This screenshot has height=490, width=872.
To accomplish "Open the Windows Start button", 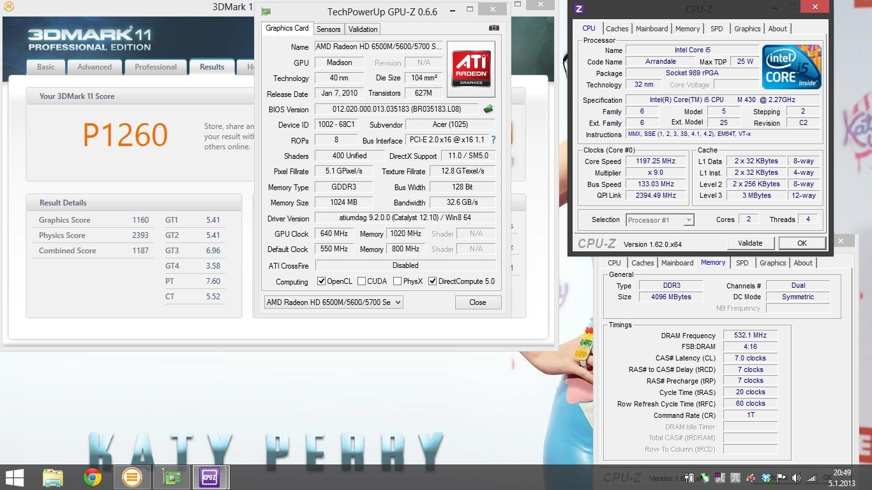I will tap(14, 477).
